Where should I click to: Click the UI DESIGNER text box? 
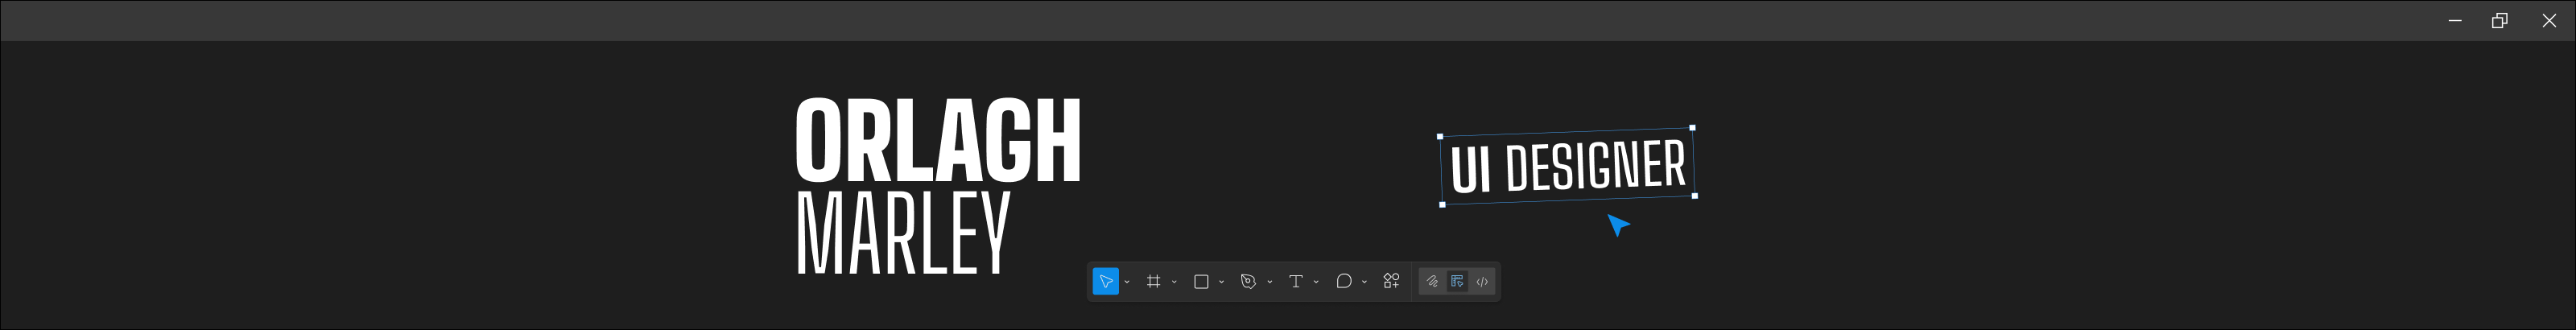click(1567, 166)
